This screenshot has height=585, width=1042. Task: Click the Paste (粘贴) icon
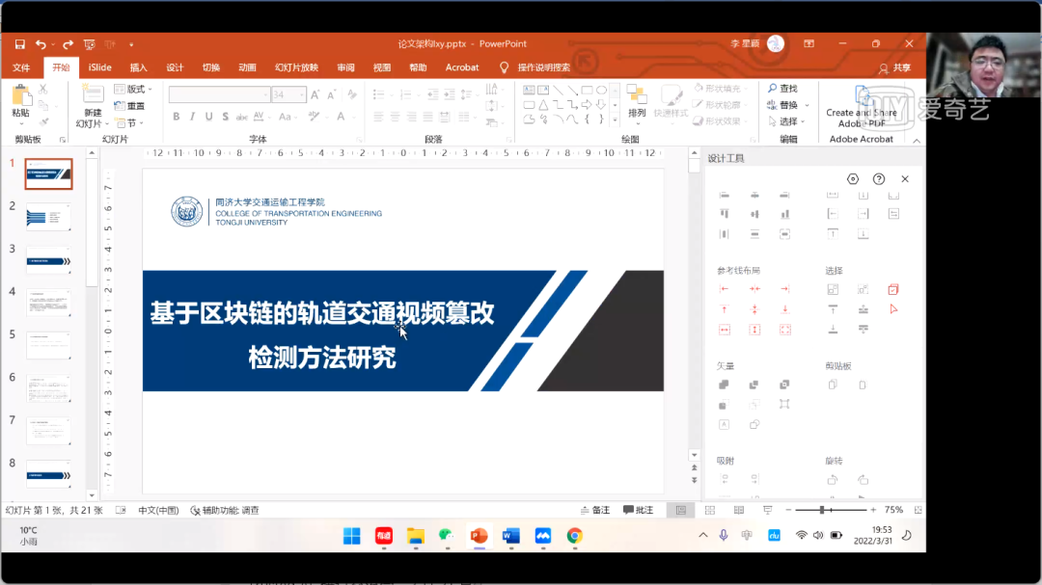[20, 96]
